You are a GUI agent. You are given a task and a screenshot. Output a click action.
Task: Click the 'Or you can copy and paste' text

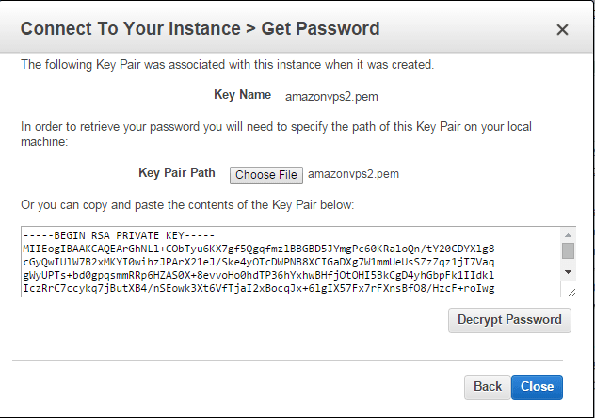(187, 205)
